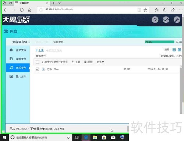
Task: Open the help question mark icon
Action: tap(155, 20)
